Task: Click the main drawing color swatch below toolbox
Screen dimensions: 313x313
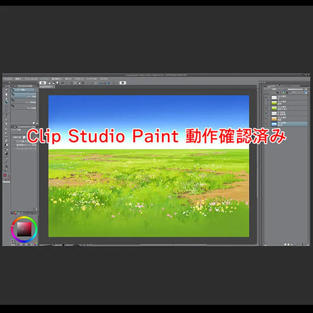Action: [x=5, y=175]
